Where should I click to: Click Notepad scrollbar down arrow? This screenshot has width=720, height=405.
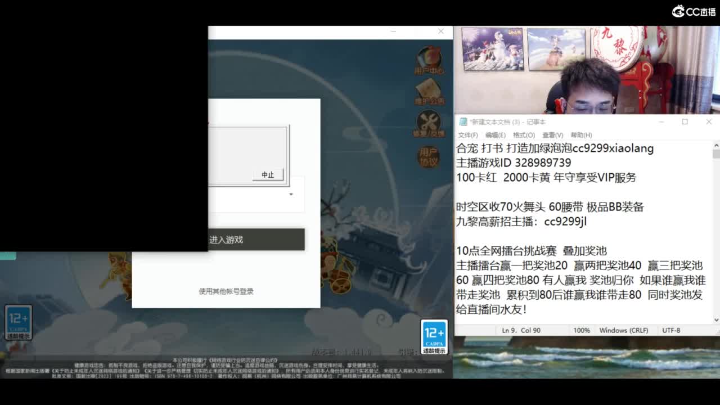(x=716, y=319)
